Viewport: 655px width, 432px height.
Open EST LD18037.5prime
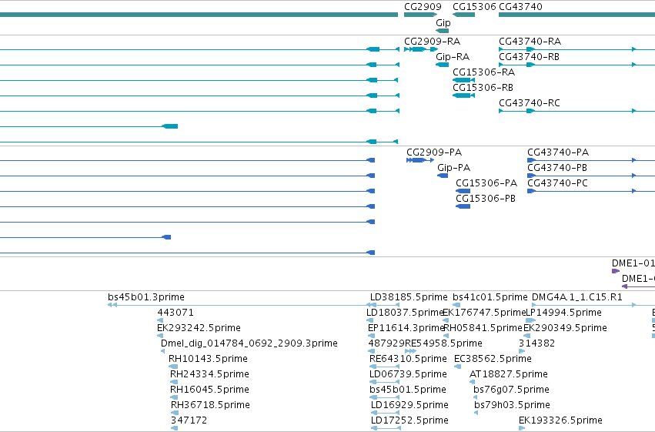point(404,313)
